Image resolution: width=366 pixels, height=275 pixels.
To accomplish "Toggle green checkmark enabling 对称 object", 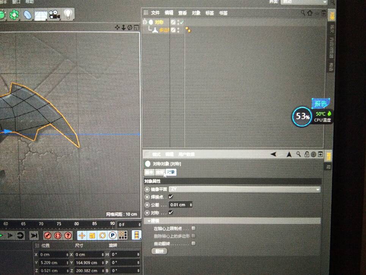I will click(x=182, y=22).
